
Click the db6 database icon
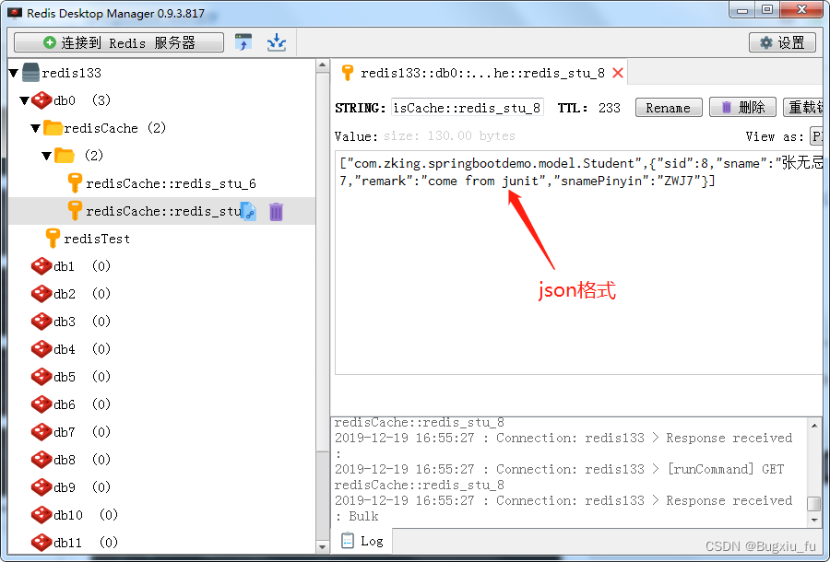click(x=41, y=404)
